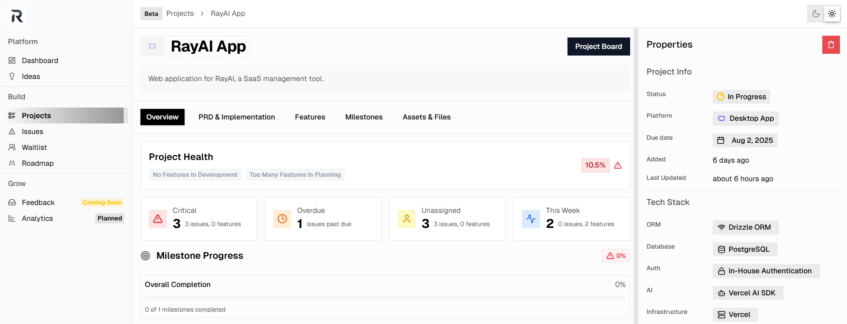
Task: Click No Features In Development tag
Action: 195,175
